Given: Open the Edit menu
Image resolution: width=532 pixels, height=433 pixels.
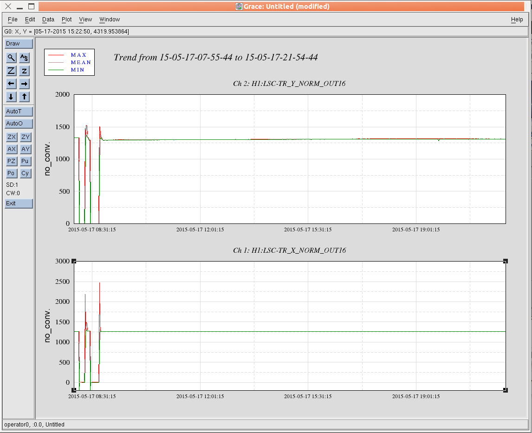Looking at the screenshot, I should 30,20.
